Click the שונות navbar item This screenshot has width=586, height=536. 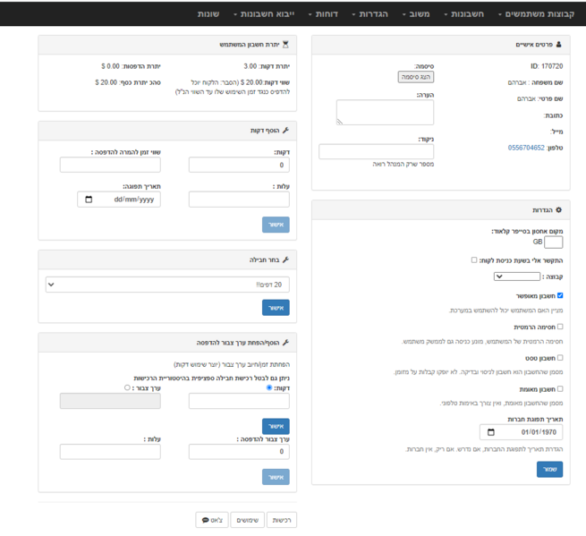[x=208, y=13]
